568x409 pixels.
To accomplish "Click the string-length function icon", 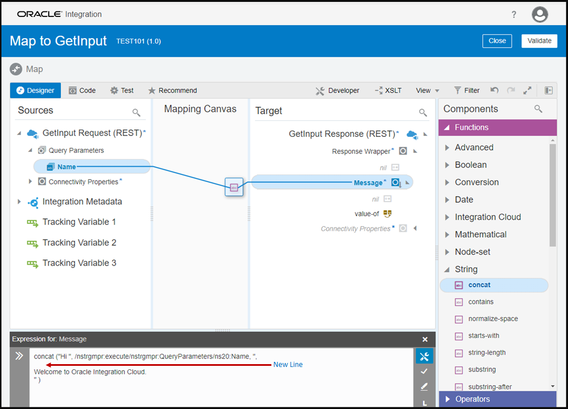I will pos(458,353).
